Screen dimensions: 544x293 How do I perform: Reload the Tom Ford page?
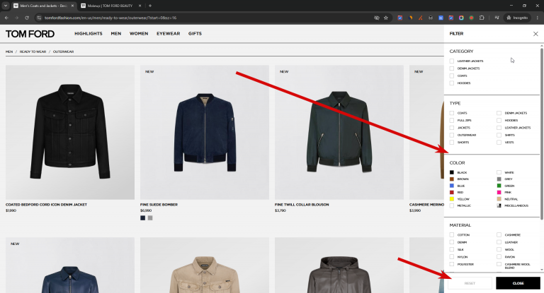(27, 18)
